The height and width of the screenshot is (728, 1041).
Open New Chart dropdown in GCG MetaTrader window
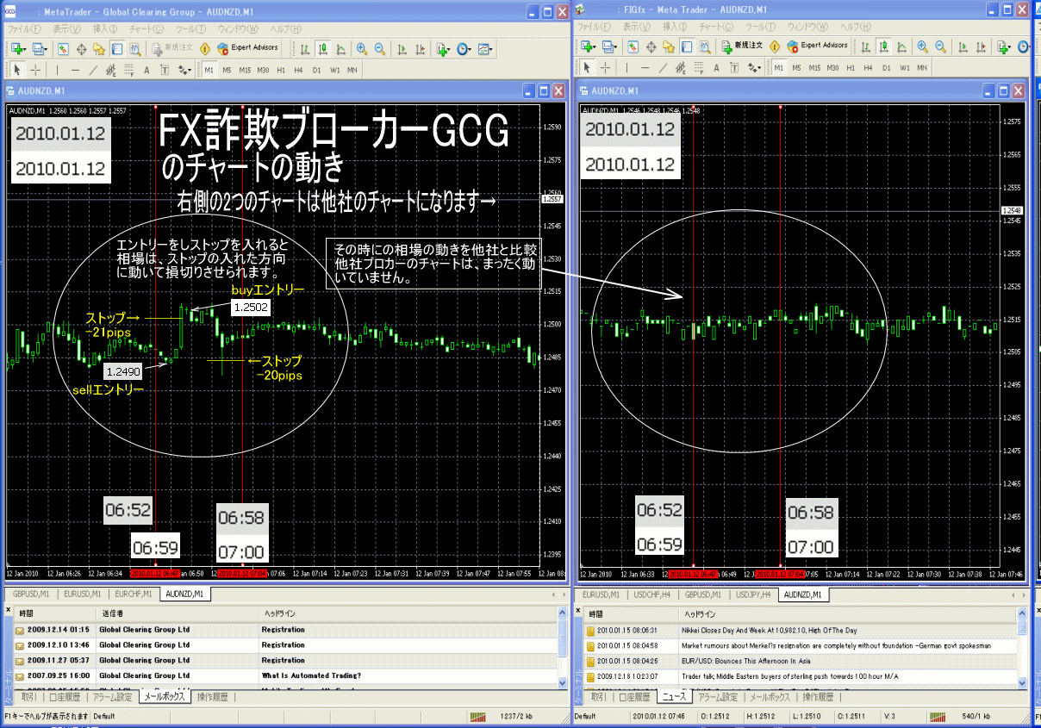(18, 49)
